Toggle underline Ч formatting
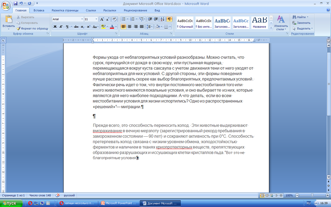The width and height of the screenshot is (331, 207). pyautogui.click(x=67, y=27)
